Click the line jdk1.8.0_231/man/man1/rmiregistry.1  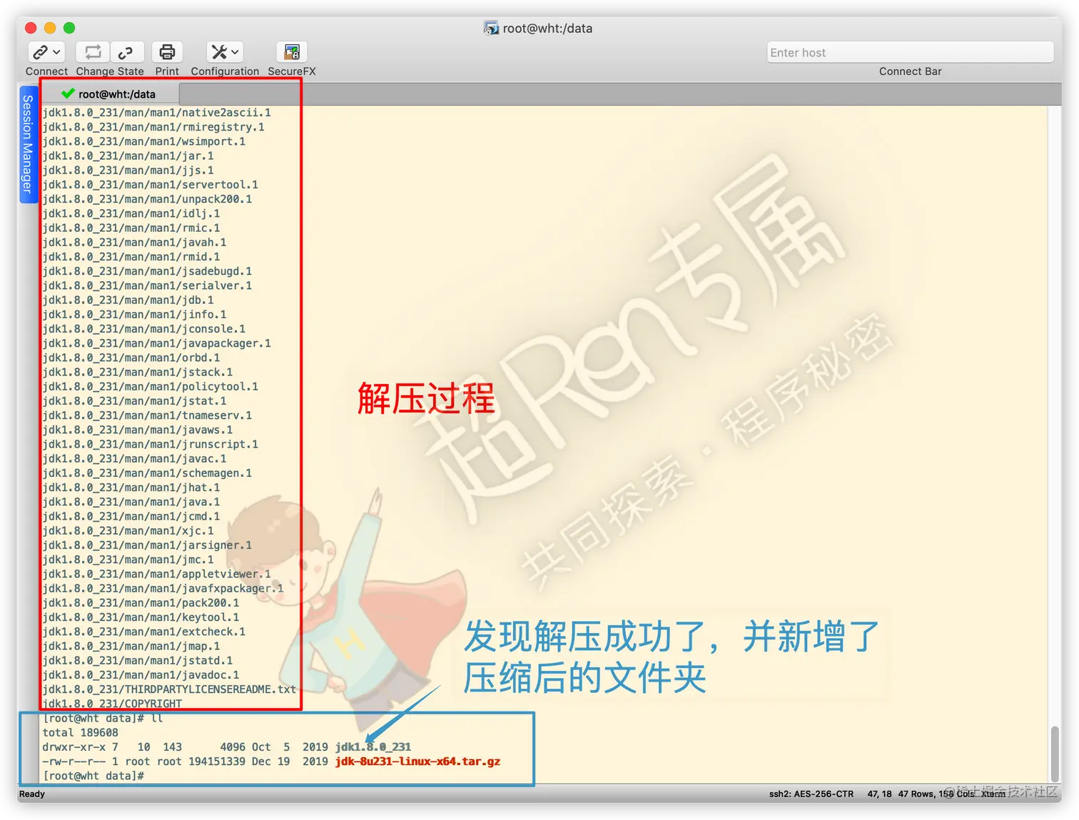coord(153,127)
